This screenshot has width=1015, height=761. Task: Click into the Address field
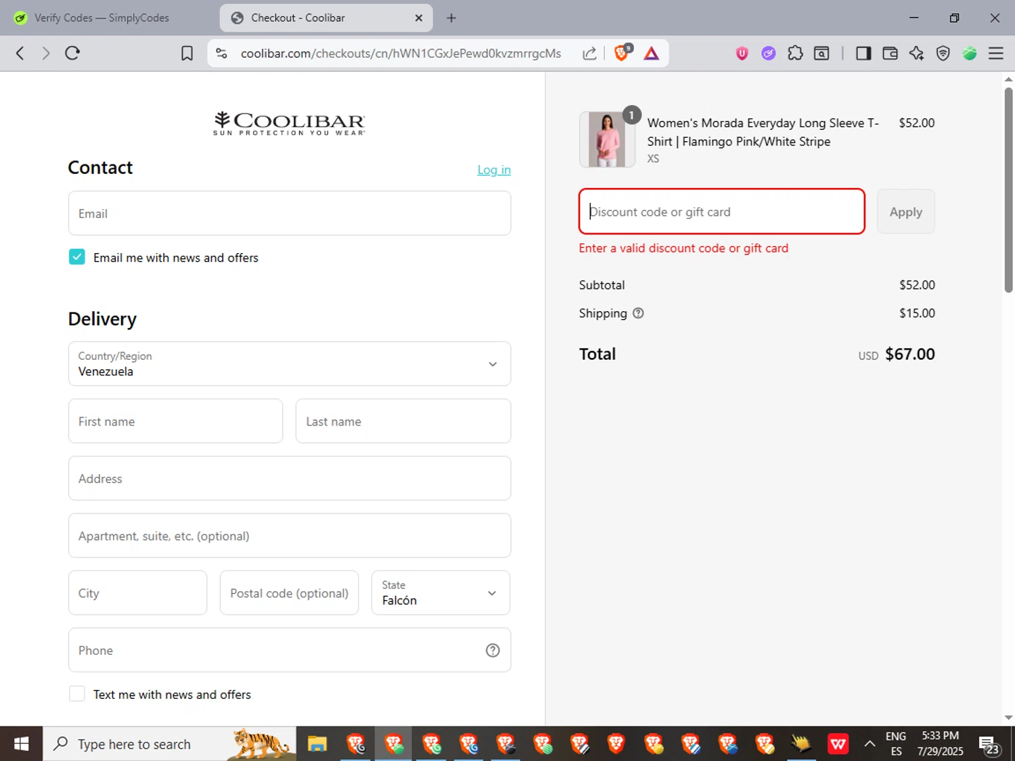click(x=290, y=478)
